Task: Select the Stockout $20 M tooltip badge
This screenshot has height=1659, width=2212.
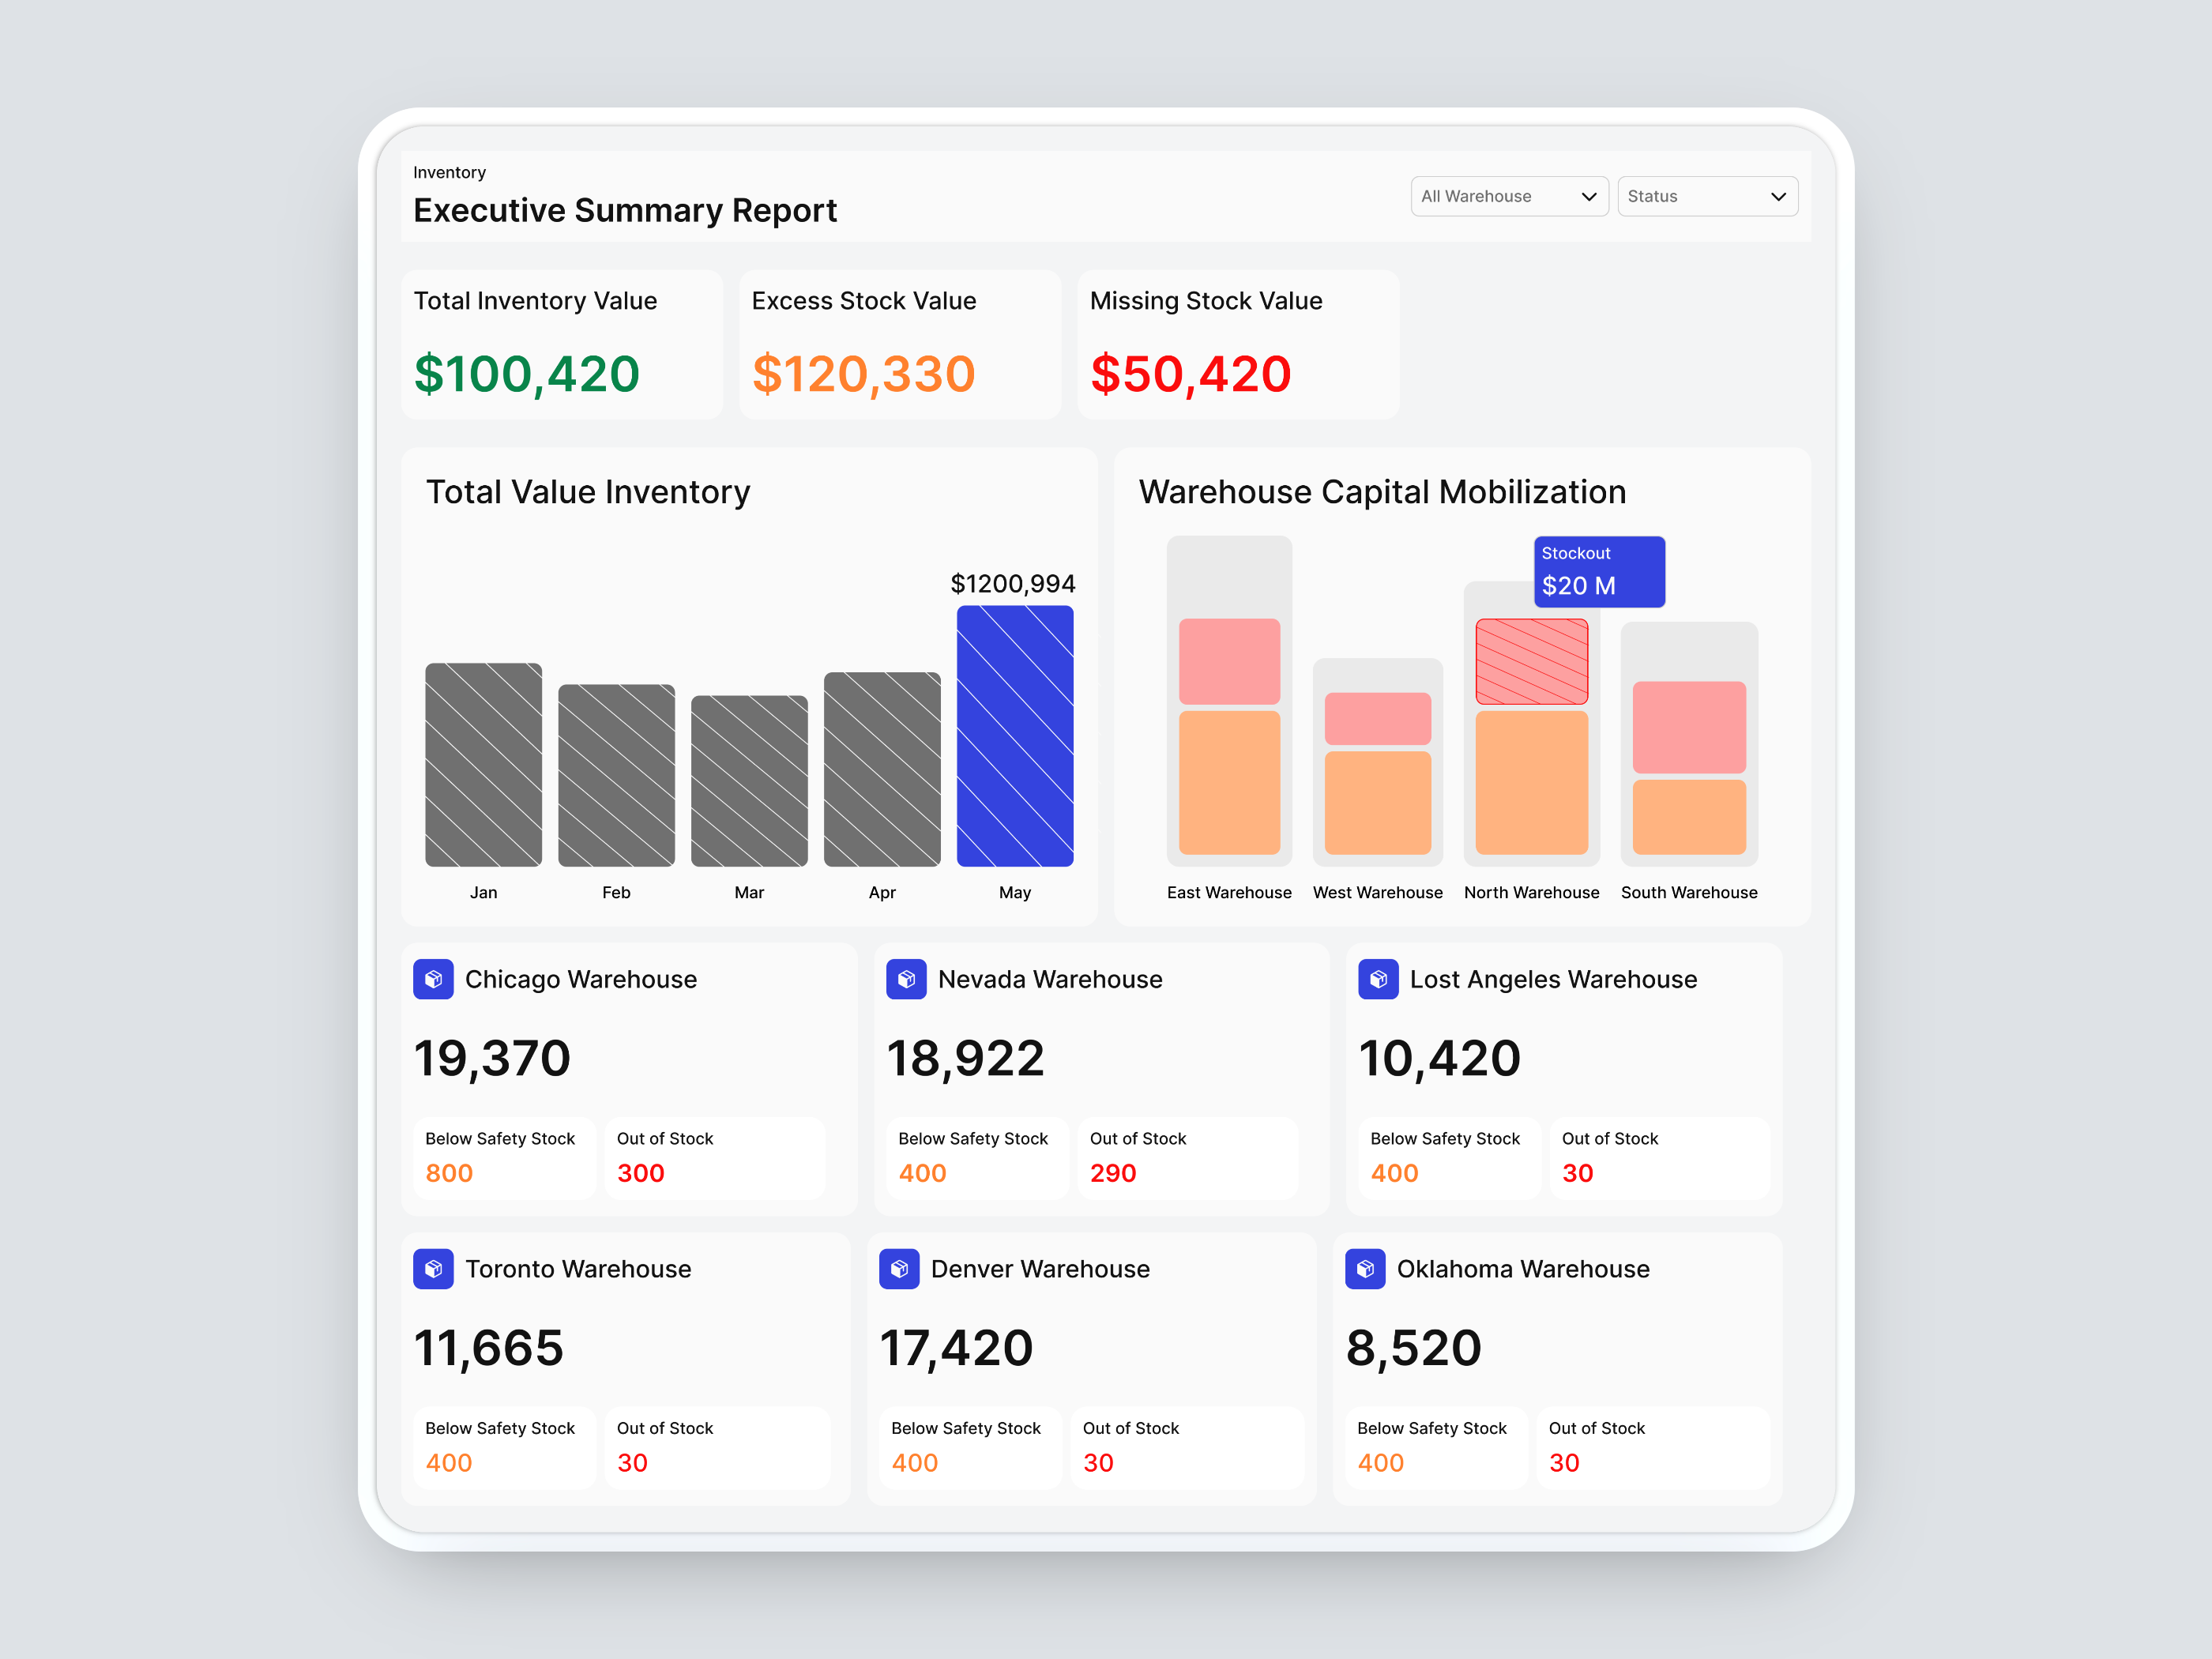Action: 1599,571
